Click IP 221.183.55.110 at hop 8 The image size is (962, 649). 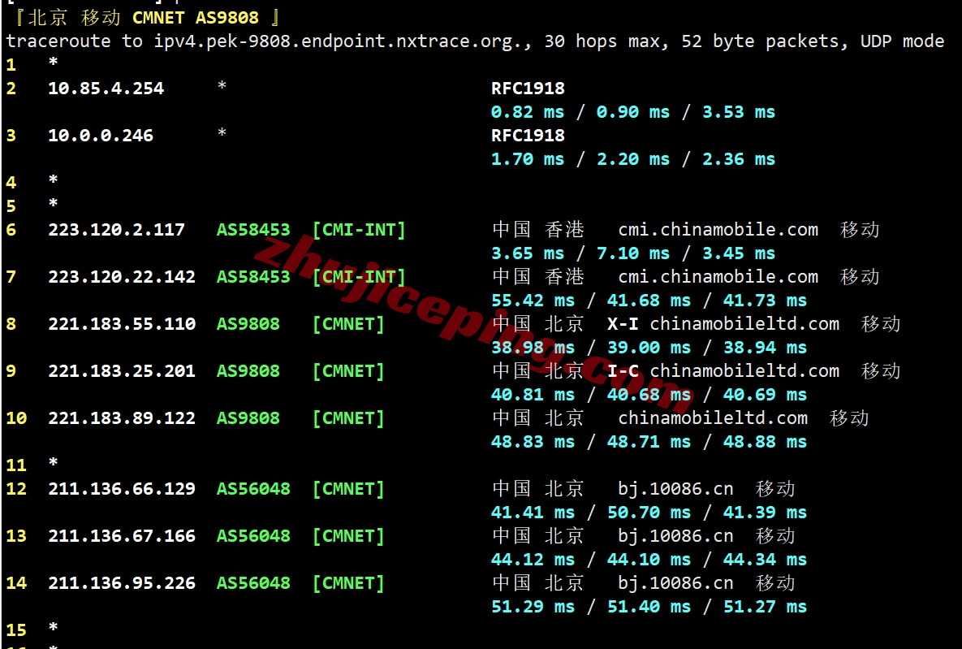click(122, 323)
